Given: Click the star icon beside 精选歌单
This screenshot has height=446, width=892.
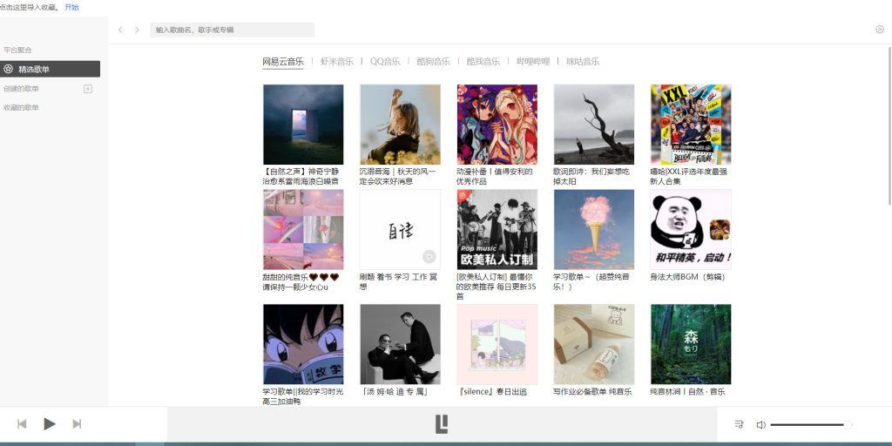Looking at the screenshot, I should [8, 69].
